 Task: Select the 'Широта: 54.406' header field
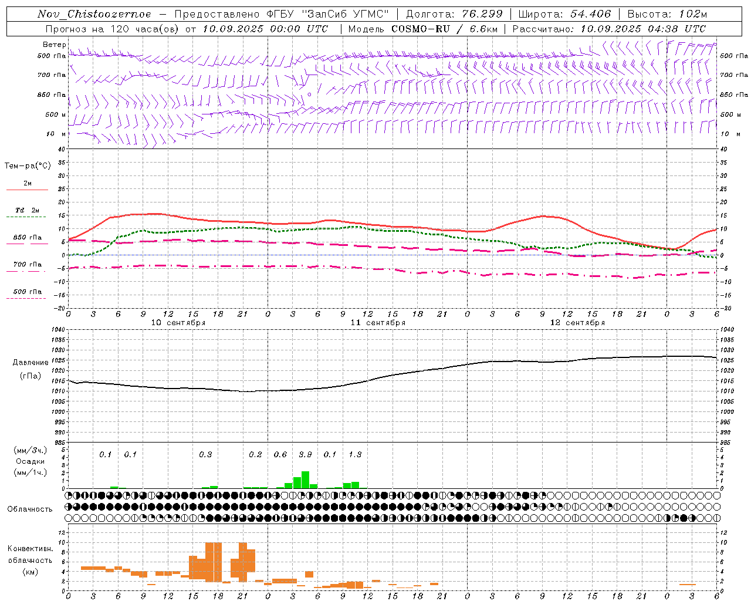[x=564, y=14]
